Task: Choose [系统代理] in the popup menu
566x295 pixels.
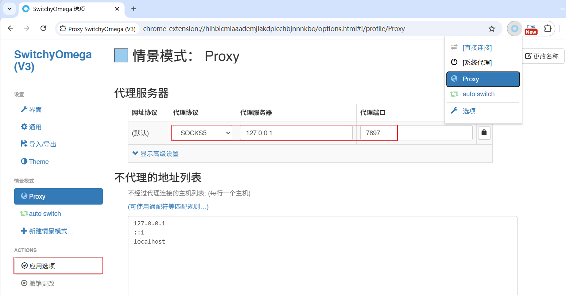Action: pyautogui.click(x=483, y=62)
